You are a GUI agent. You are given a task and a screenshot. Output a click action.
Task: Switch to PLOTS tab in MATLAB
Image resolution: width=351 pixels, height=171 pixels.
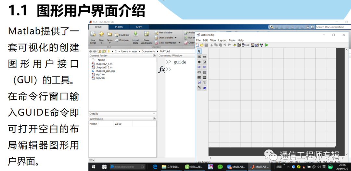pyautogui.click(x=119, y=27)
